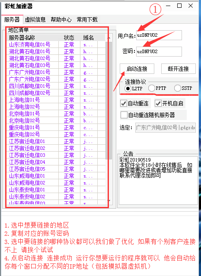Uncheck the 开机自启 checkbox
The width and height of the screenshot is (201, 276).
click(x=158, y=103)
